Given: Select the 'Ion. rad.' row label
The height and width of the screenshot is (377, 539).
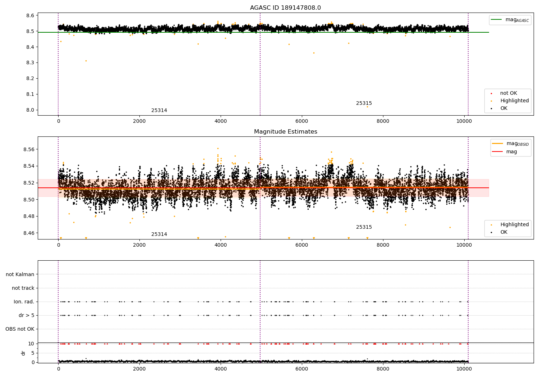Looking at the screenshot, I should coord(24,302).
